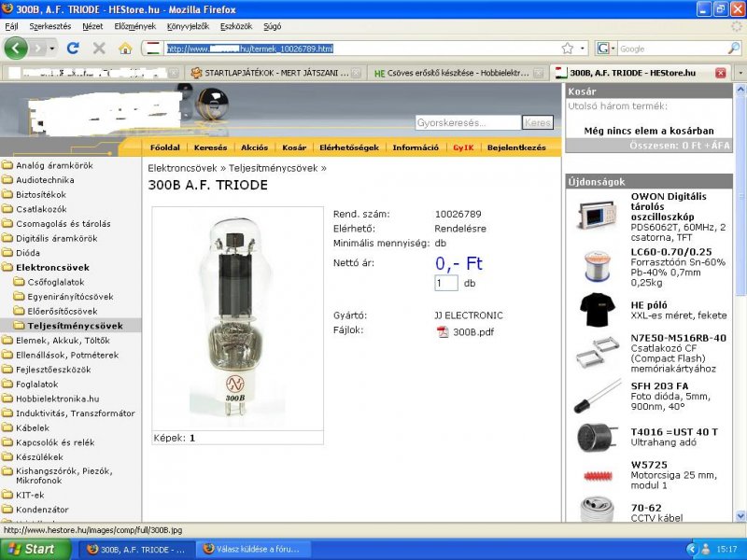Open the Kosár link in the yellow nav bar
This screenshot has height=560, width=747.
294,147
